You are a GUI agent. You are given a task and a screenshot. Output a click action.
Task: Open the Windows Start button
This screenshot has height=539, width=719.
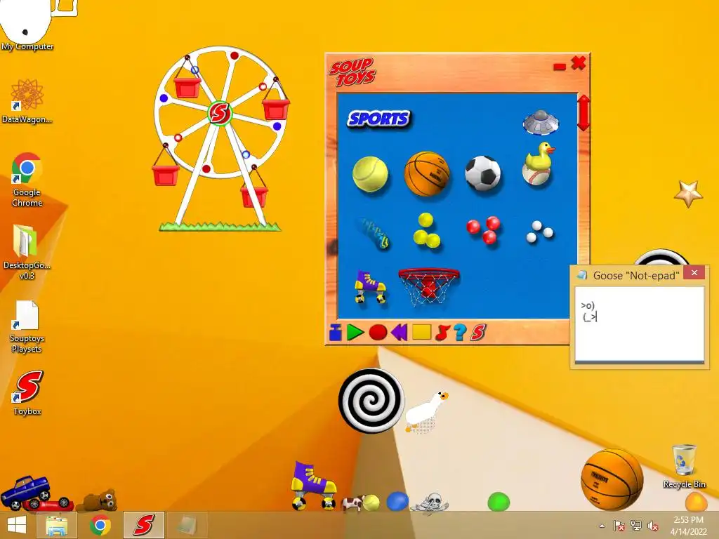pos(17,525)
